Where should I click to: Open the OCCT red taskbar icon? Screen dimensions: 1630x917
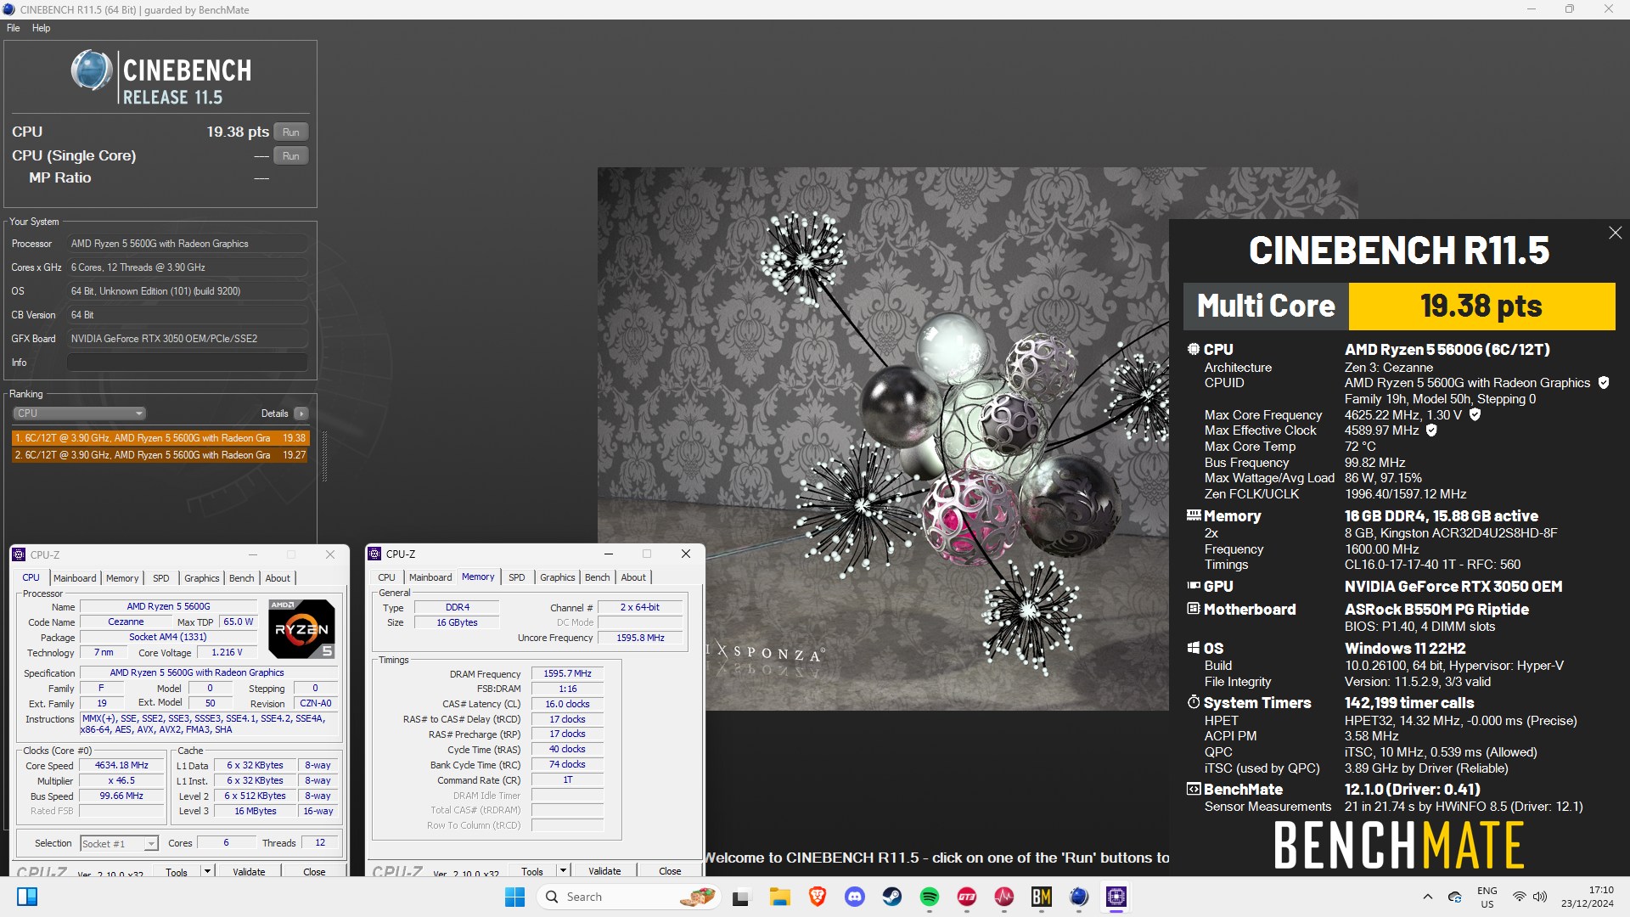pos(966,897)
